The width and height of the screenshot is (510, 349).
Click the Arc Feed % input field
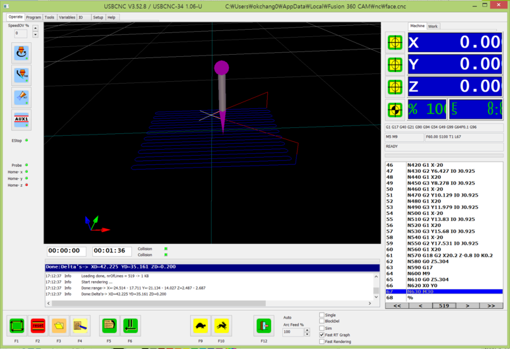293,332
